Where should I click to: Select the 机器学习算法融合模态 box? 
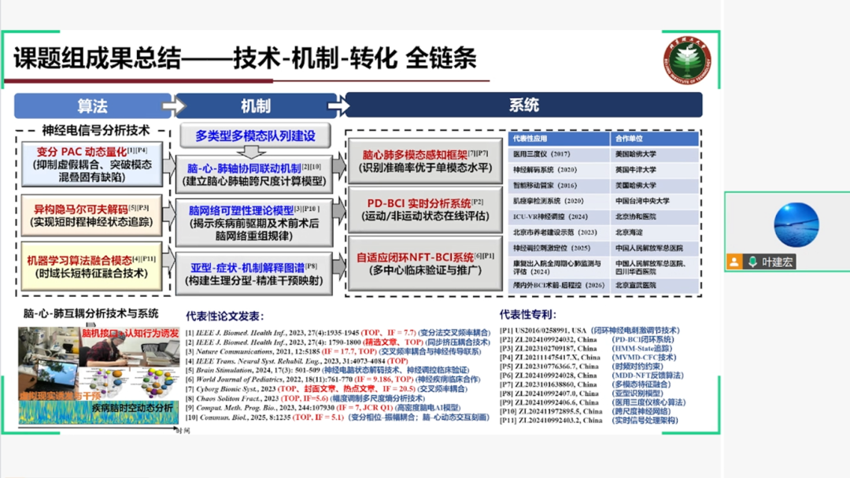click(x=91, y=266)
